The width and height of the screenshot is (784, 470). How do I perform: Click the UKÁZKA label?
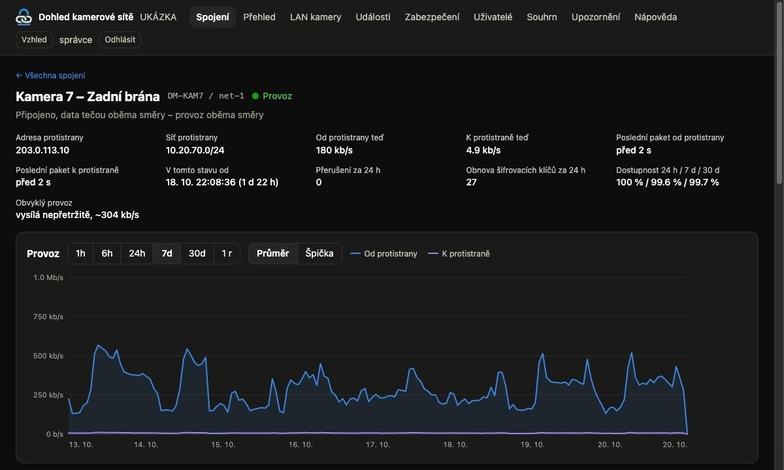pos(158,17)
